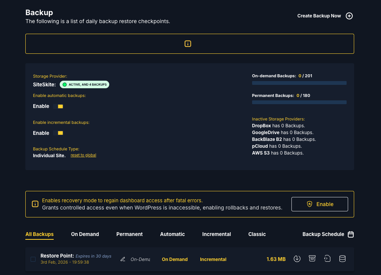Switch to the On Demand tab
The width and height of the screenshot is (381, 275).
coord(85,234)
